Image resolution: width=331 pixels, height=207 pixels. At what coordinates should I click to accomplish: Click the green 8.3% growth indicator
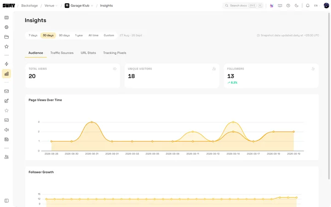coord(233,83)
